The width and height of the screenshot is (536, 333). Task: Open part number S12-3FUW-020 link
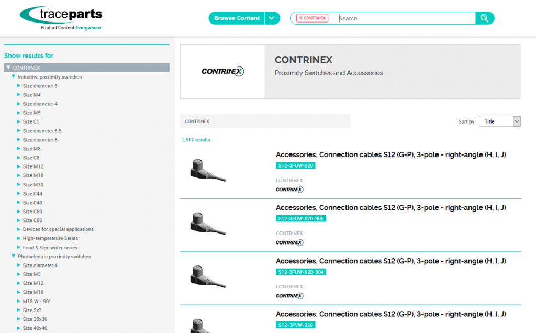(x=295, y=165)
